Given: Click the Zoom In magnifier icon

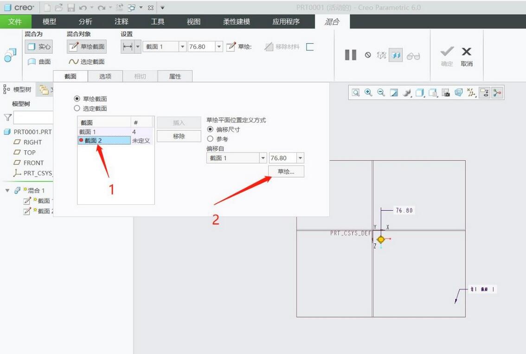Looking at the screenshot, I should pos(368,93).
